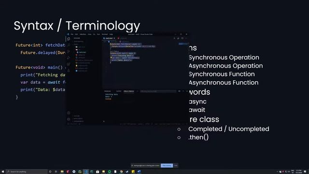Expand the Dependencies section in Explorer sidebar
The height and width of the screenshot is (174, 309).
(79, 121)
